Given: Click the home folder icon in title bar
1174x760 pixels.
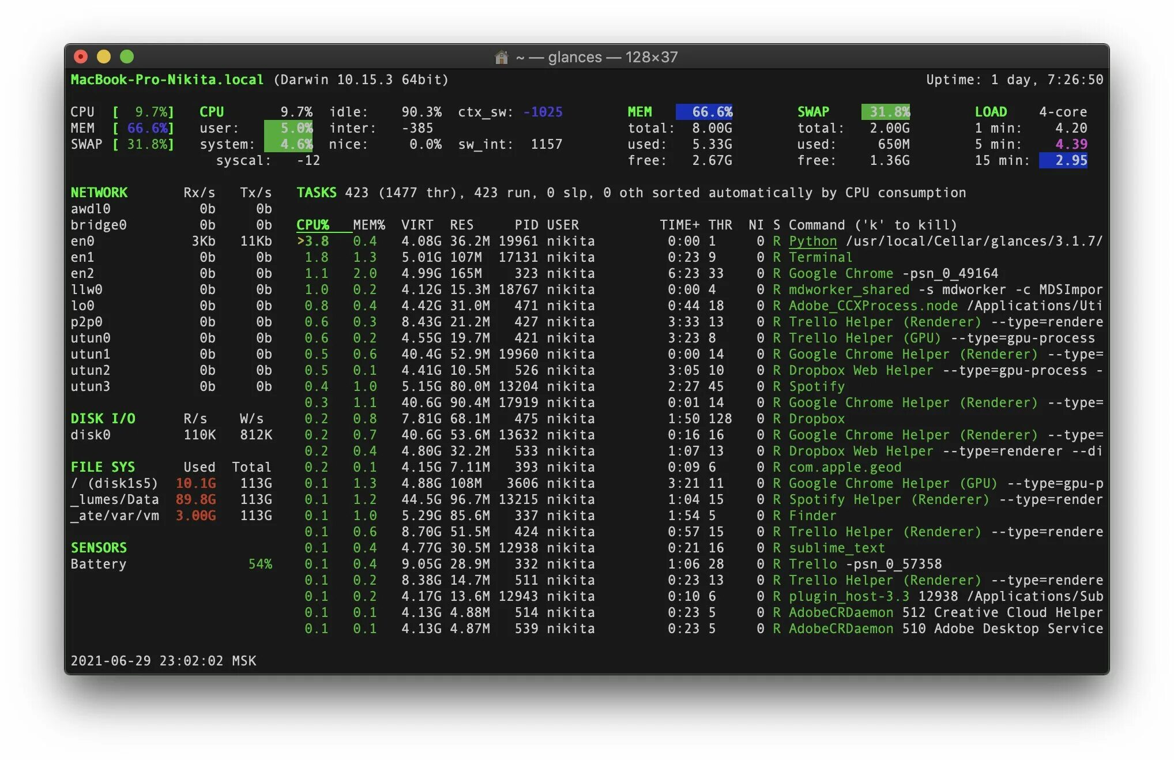Looking at the screenshot, I should tap(501, 57).
